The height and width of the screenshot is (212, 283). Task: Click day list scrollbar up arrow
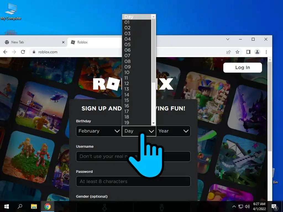coord(153,17)
